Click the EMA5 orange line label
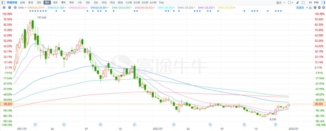Viewport: 326px width, 131px height. 35,7
